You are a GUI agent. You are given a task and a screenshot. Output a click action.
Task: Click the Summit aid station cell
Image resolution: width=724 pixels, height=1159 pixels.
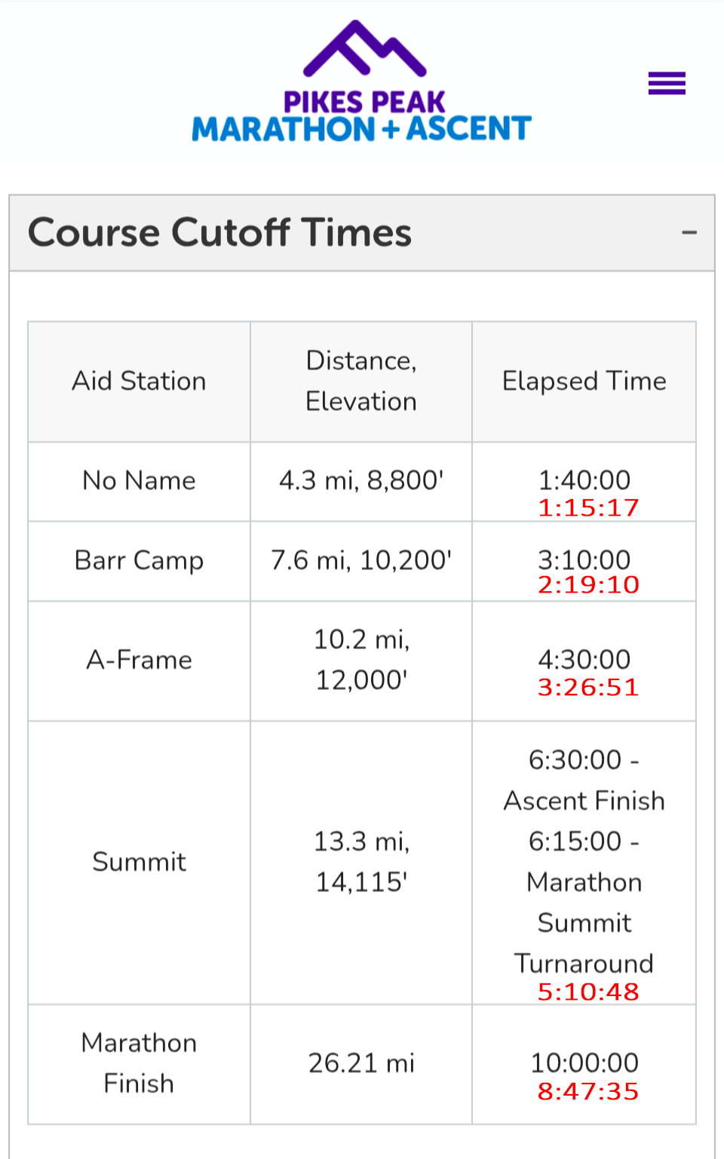pyautogui.click(x=139, y=863)
